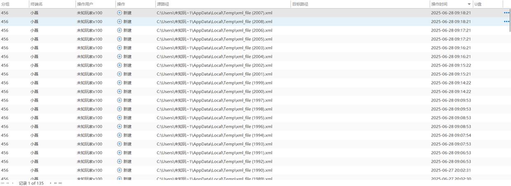
Task: Click timestamp 2025-06-28 09:15:22
Action: tap(451, 65)
